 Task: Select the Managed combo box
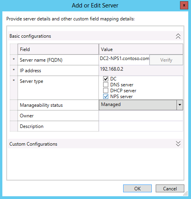tap(138, 105)
